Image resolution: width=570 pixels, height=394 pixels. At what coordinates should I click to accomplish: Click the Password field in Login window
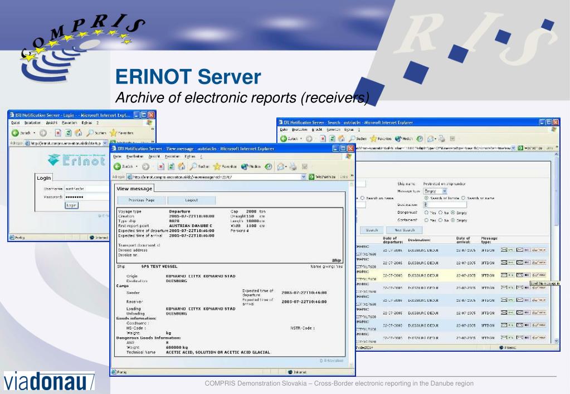point(87,196)
